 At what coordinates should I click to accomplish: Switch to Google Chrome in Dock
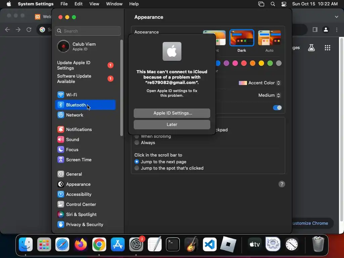coord(99,245)
